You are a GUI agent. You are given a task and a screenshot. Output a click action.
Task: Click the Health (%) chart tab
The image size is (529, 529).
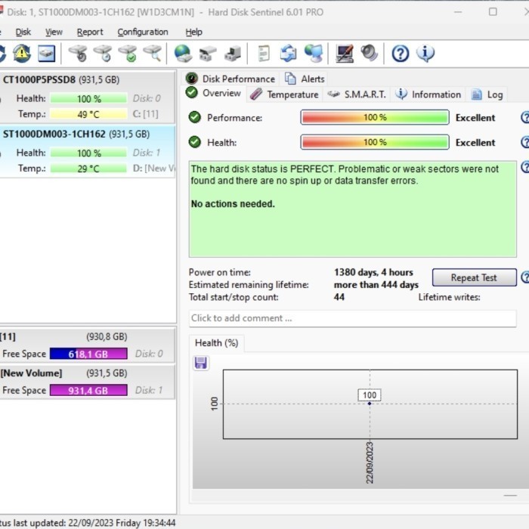pos(216,343)
